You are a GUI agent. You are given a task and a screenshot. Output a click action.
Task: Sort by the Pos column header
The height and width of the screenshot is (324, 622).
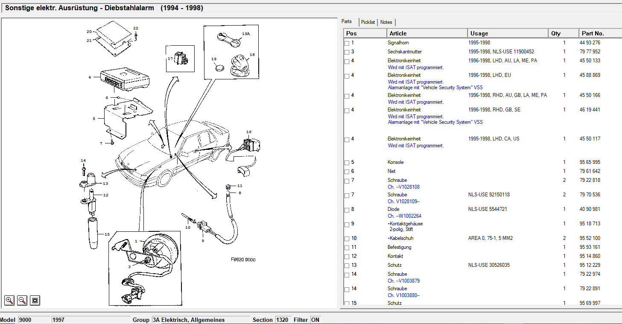[365, 33]
